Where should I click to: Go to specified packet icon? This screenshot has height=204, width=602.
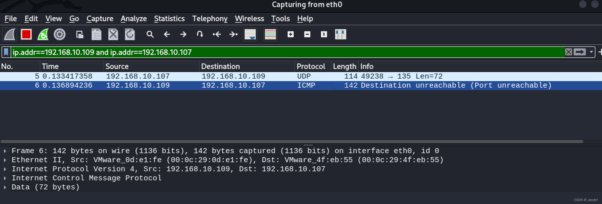[200, 34]
